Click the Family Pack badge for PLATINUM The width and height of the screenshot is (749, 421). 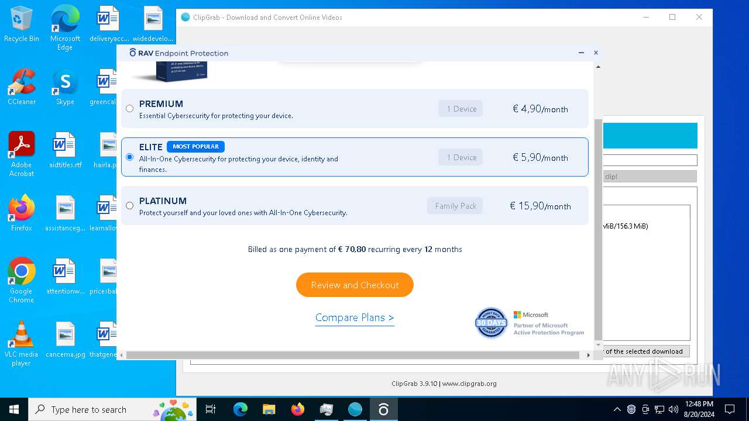coord(455,206)
